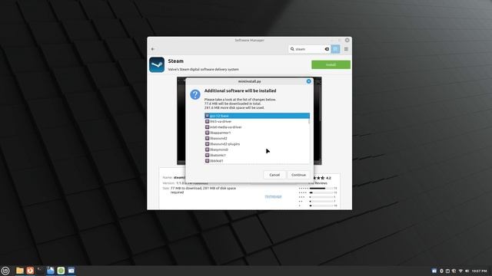Open the Terminal from the taskbar
The width and height of the screenshot is (492, 276).
[x=40, y=271]
